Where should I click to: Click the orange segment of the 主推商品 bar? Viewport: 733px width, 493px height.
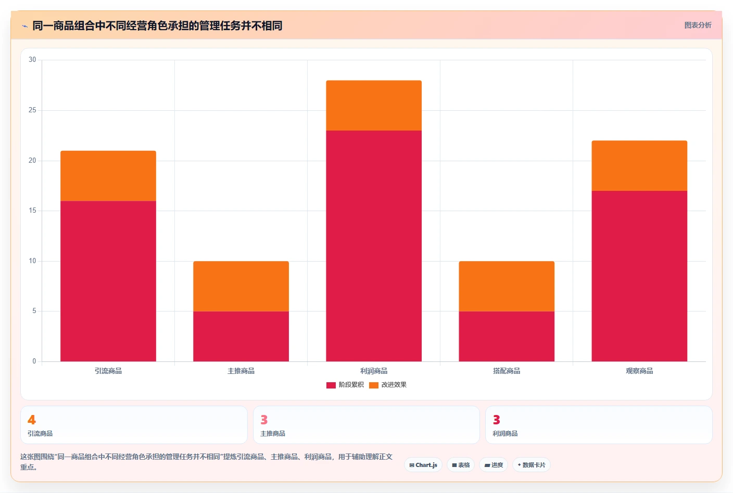click(241, 286)
